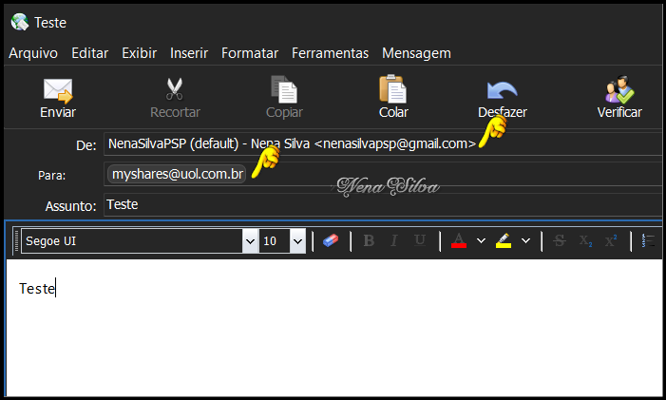
Task: Toggle italic formatting
Action: pyautogui.click(x=393, y=241)
